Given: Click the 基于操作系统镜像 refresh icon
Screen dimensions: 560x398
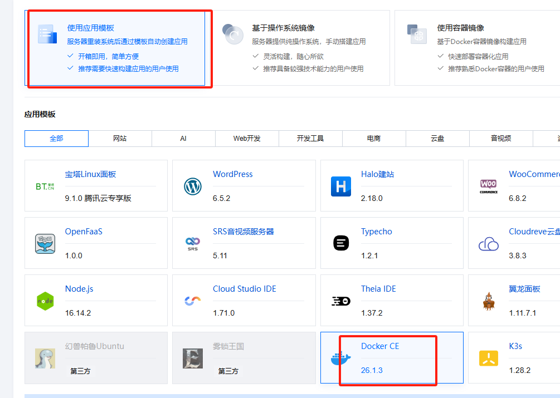Looking at the screenshot, I should tap(232, 35).
